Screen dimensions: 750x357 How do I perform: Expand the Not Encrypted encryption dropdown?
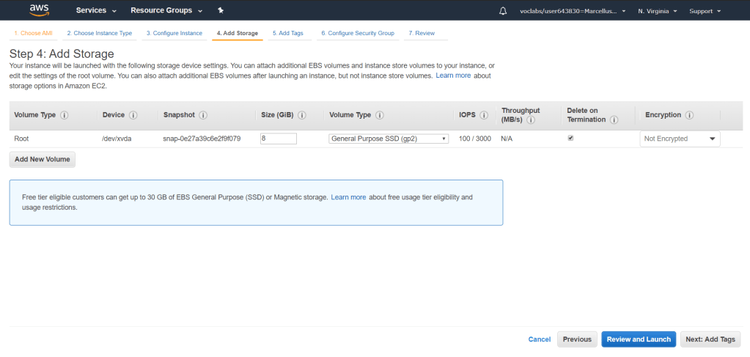click(680, 139)
